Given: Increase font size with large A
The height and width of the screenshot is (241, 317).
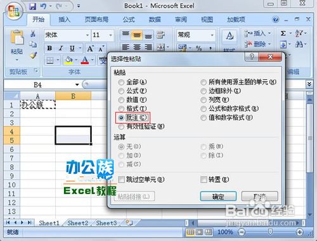Looking at the screenshot, I should [91, 49].
